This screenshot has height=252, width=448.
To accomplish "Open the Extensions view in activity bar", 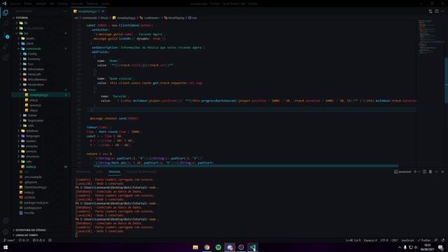I will click(6, 58).
